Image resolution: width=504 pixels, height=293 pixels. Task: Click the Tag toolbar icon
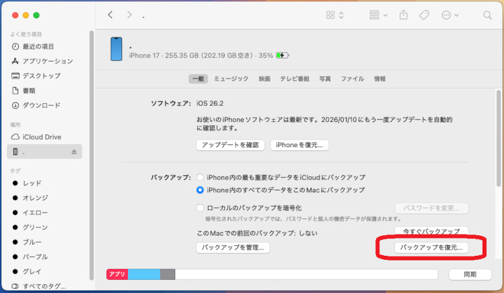coord(424,14)
